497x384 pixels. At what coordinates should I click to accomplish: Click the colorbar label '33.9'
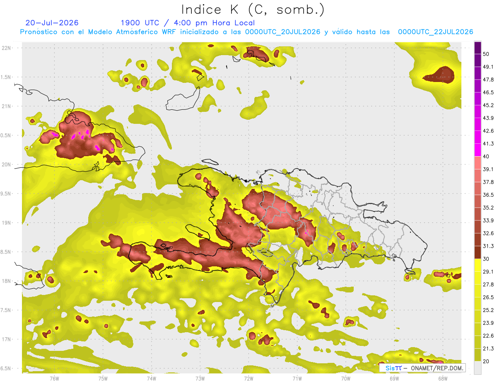point(488,220)
